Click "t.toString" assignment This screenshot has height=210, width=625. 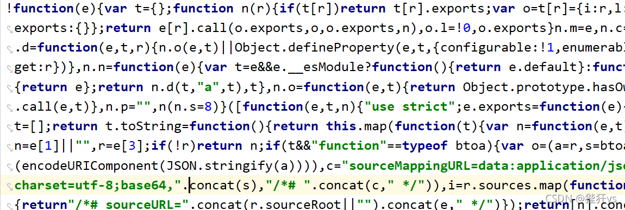(143, 126)
